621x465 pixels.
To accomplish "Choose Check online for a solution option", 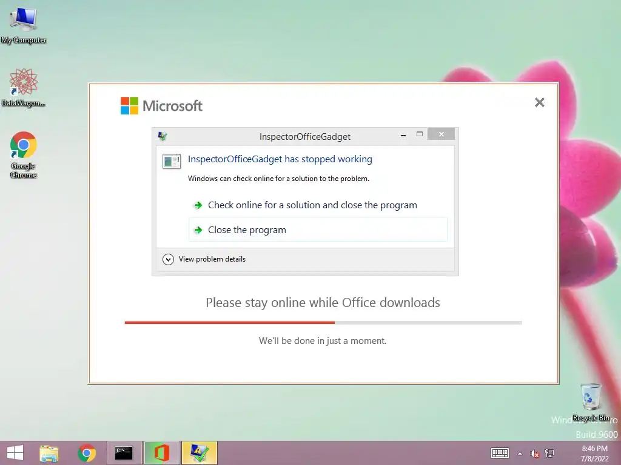I will [318, 205].
